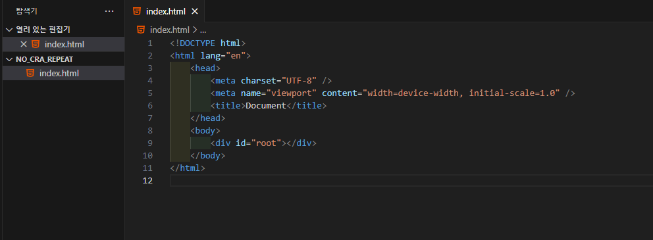Click the HTML5 icon in the NO_CRA_REPEAT file row
The height and width of the screenshot is (240, 653).
coord(30,73)
